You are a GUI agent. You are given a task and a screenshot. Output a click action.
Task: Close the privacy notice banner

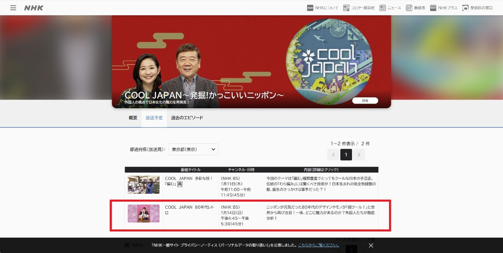point(371,246)
